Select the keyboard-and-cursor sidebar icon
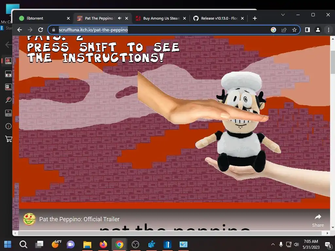Screen dimensions: 335x251 click(x=8, y=113)
